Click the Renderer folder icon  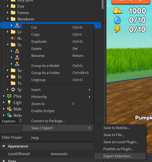click(x=13, y=19)
